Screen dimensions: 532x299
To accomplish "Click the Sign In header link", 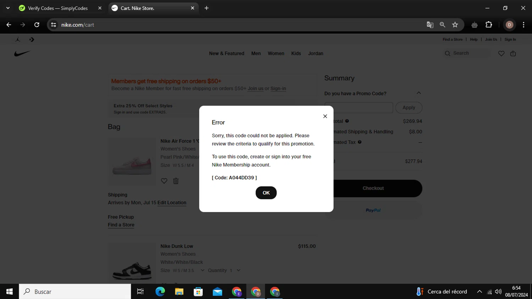I will tap(510, 39).
